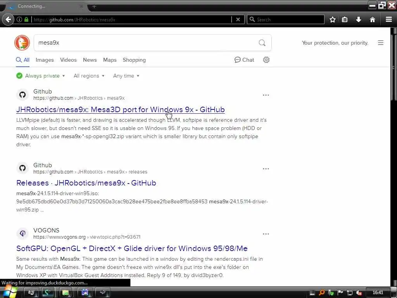Bookmark this page with the star icon
397x298 pixels.
point(332,19)
